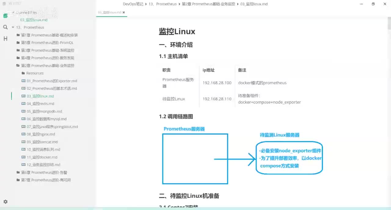Select 03_监控linux.md in chapter 2 tree
This screenshot has width=391, height=210.
pyautogui.click(x=40, y=96)
